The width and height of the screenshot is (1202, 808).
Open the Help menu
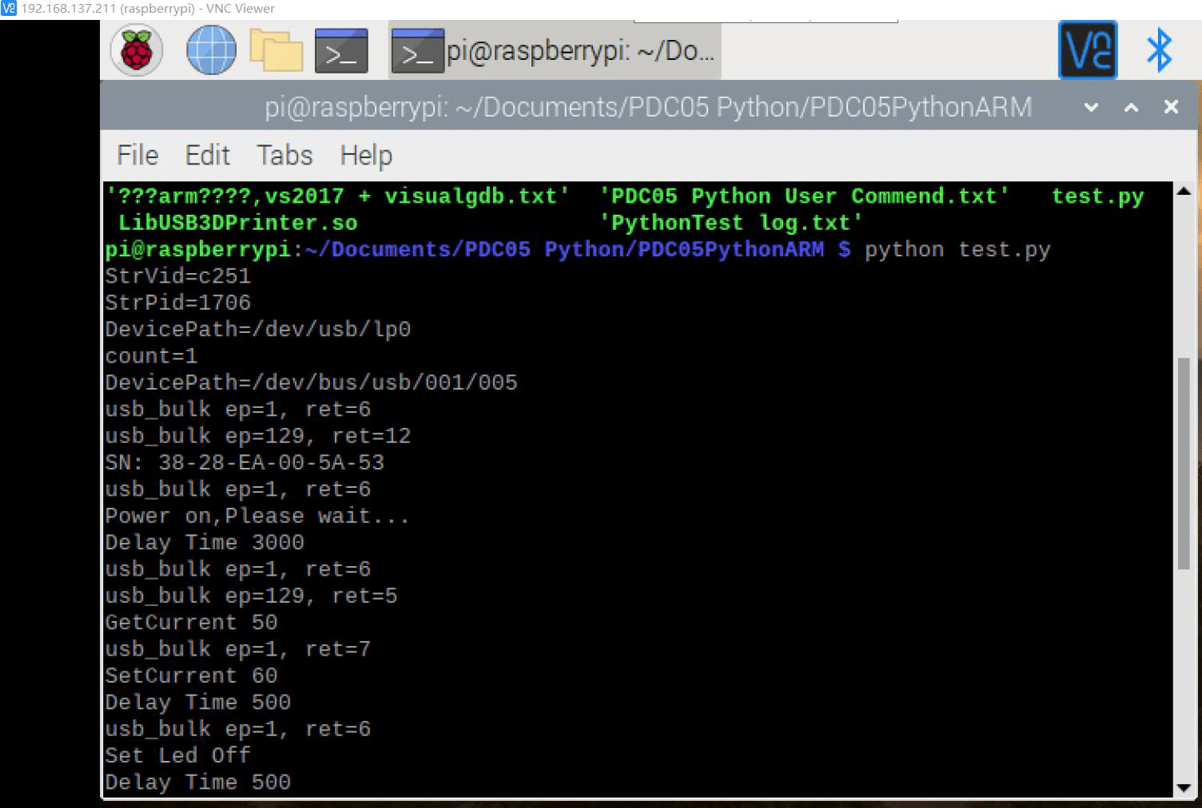365,155
